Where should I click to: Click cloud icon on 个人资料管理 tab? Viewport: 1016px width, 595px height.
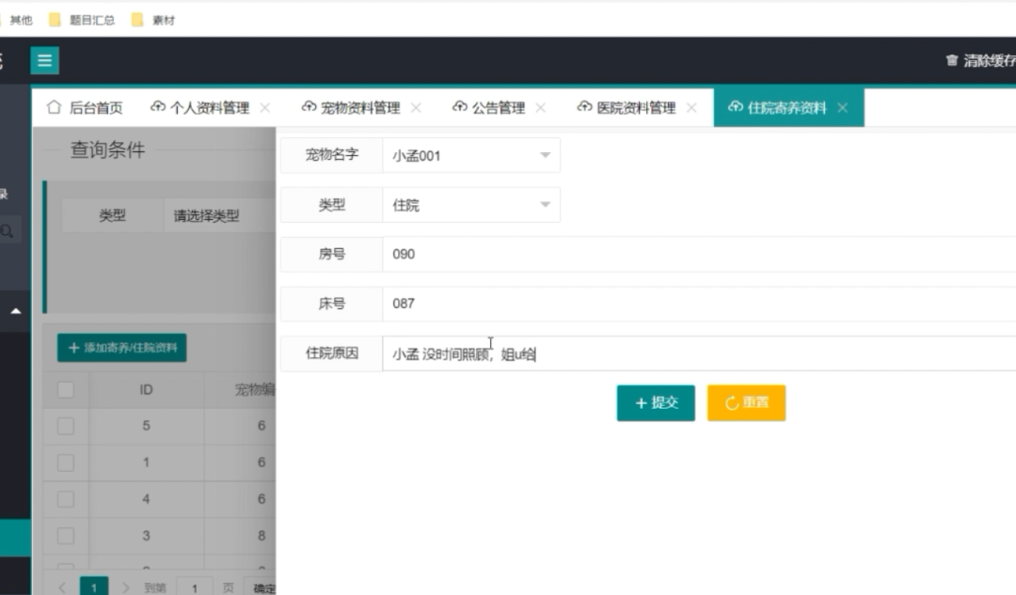157,107
